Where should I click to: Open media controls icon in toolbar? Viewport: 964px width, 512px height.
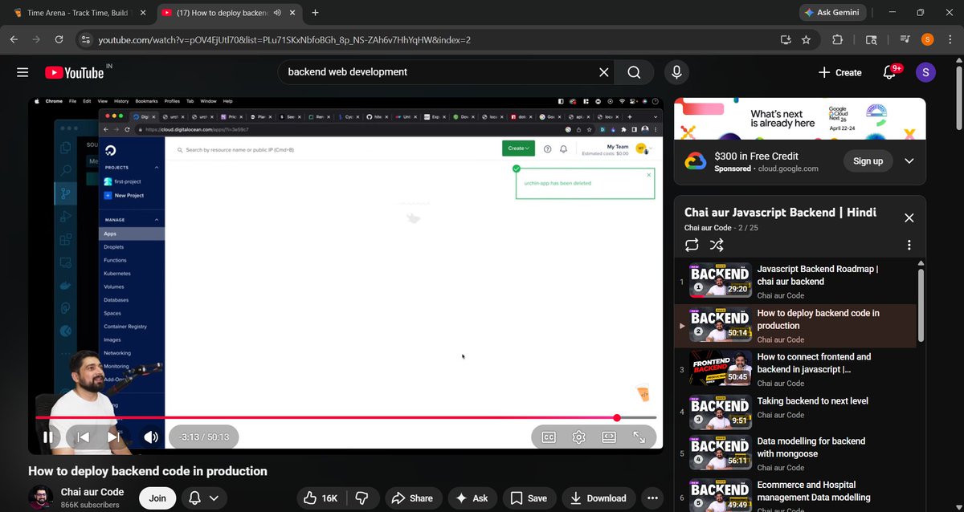(905, 39)
